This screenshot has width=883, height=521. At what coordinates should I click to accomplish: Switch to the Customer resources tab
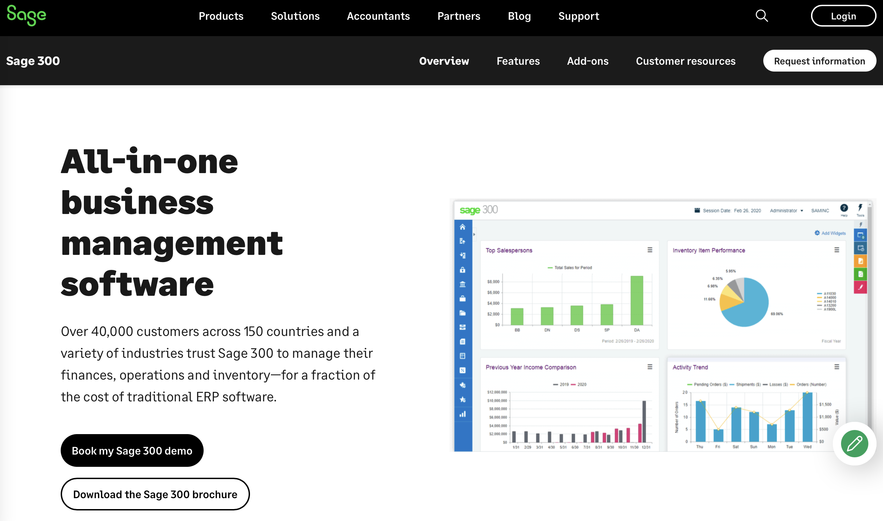686,61
